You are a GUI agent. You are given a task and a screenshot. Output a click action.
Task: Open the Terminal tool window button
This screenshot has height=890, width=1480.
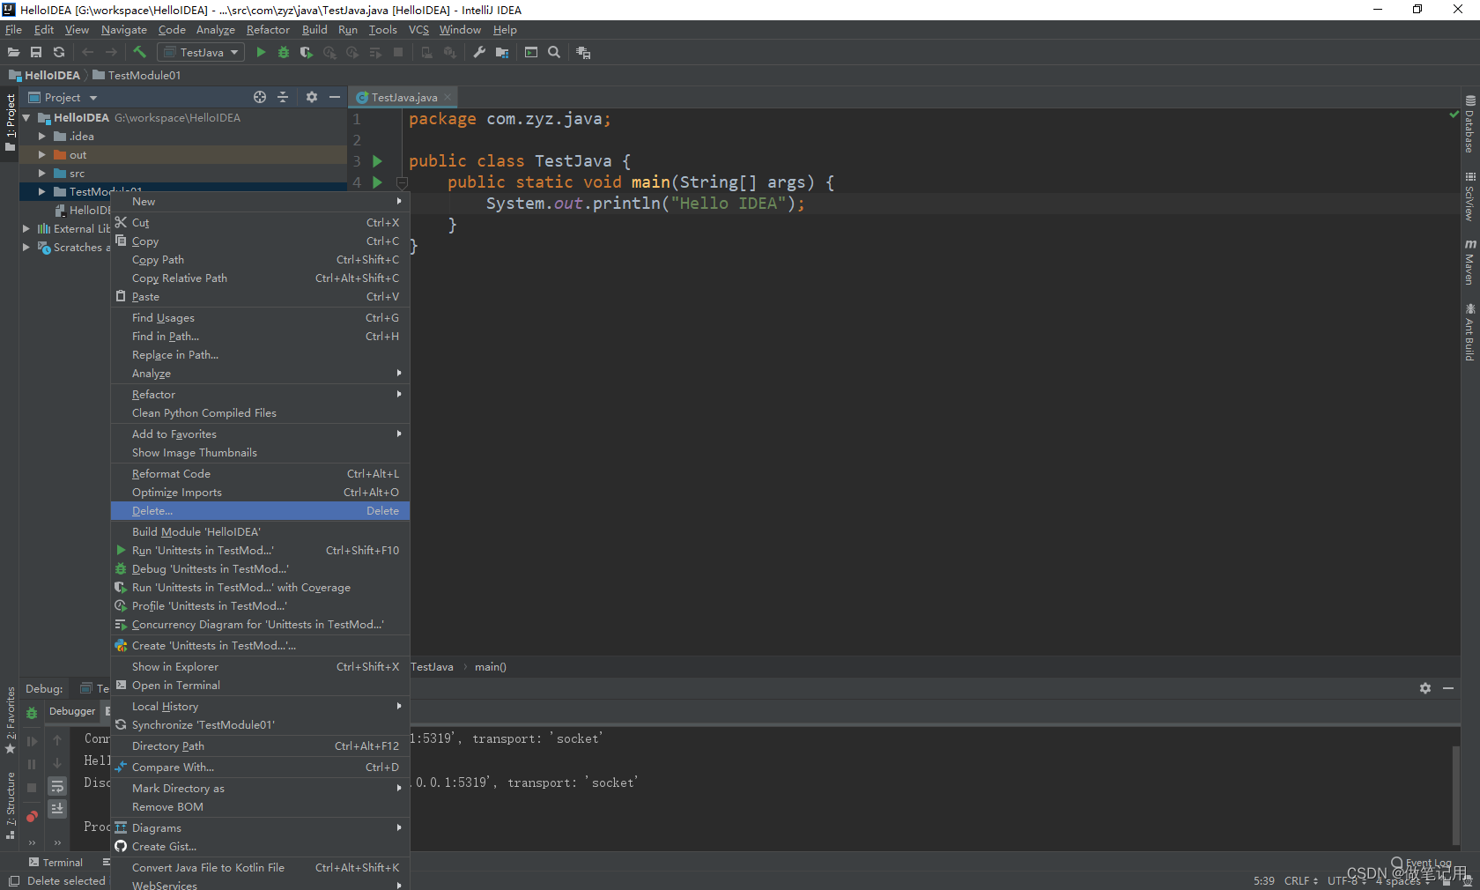(55, 863)
